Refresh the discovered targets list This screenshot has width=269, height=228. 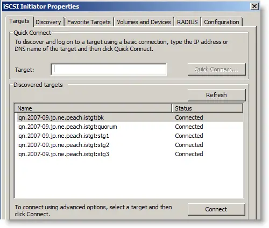(216, 95)
